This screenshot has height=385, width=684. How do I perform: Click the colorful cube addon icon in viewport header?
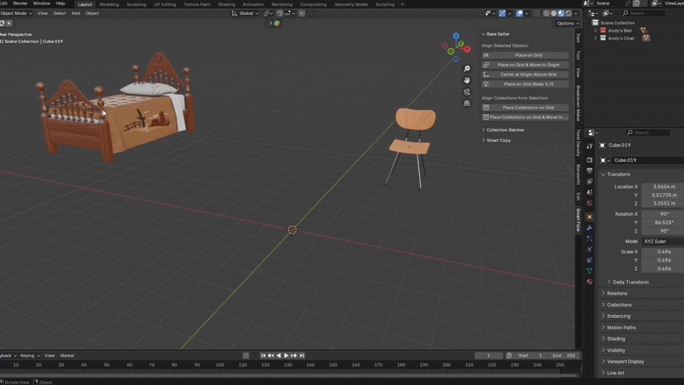point(276,23)
